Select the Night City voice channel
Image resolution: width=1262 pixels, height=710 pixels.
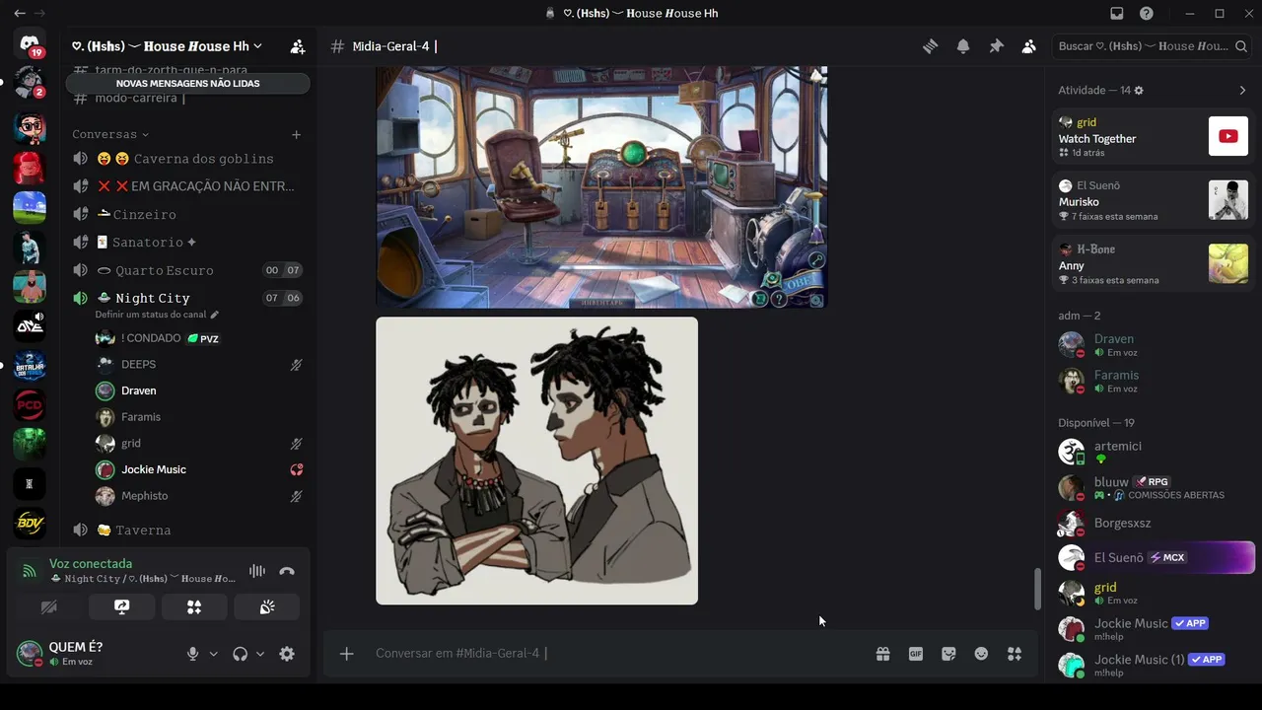[x=187, y=298]
